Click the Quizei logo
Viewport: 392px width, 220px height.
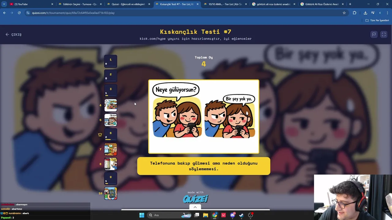point(195,199)
